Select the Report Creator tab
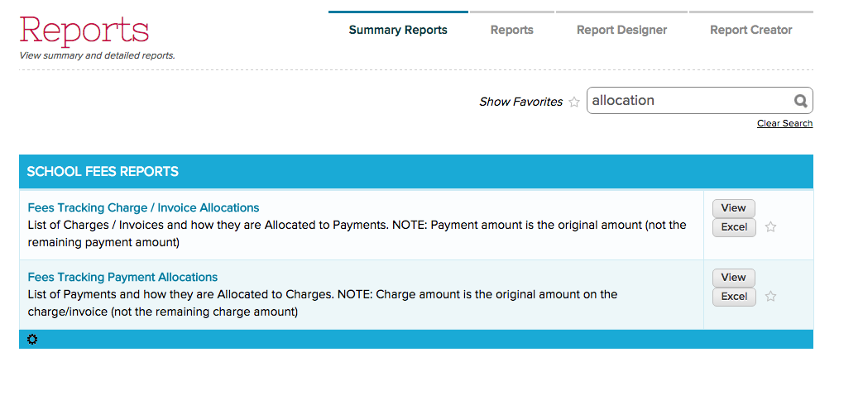 pos(750,30)
